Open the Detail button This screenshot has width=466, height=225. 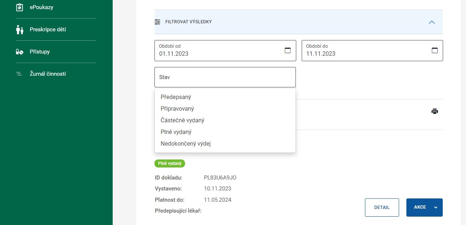pyautogui.click(x=382, y=208)
